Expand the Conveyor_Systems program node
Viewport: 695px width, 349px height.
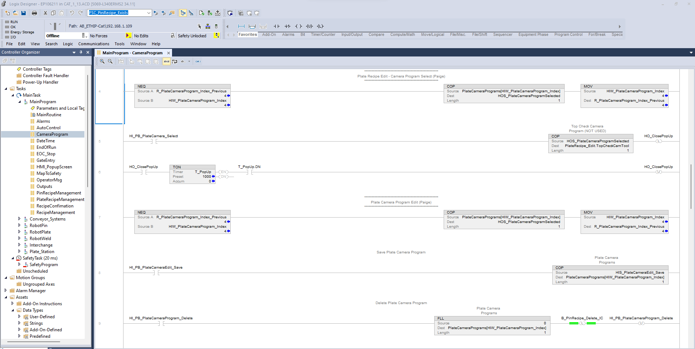pyautogui.click(x=19, y=219)
